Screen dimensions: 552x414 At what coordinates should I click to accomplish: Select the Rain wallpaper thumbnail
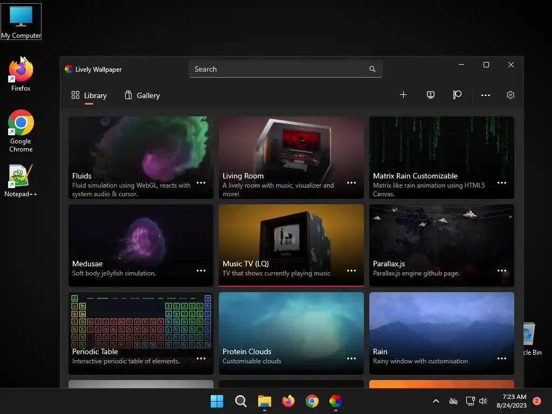[x=441, y=333]
